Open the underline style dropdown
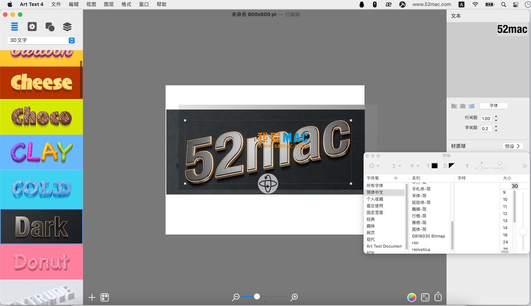Image resolution: width=531 pixels, height=306 pixels. tap(396, 166)
